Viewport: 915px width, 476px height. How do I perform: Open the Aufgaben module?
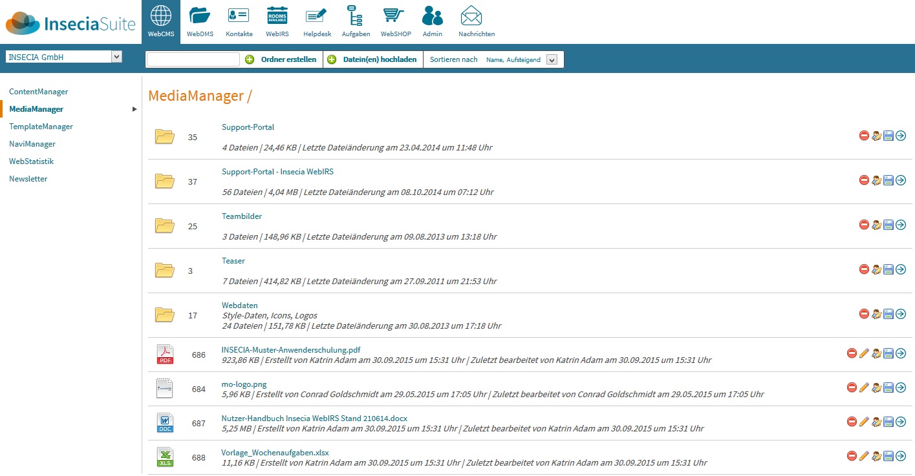[x=356, y=21]
